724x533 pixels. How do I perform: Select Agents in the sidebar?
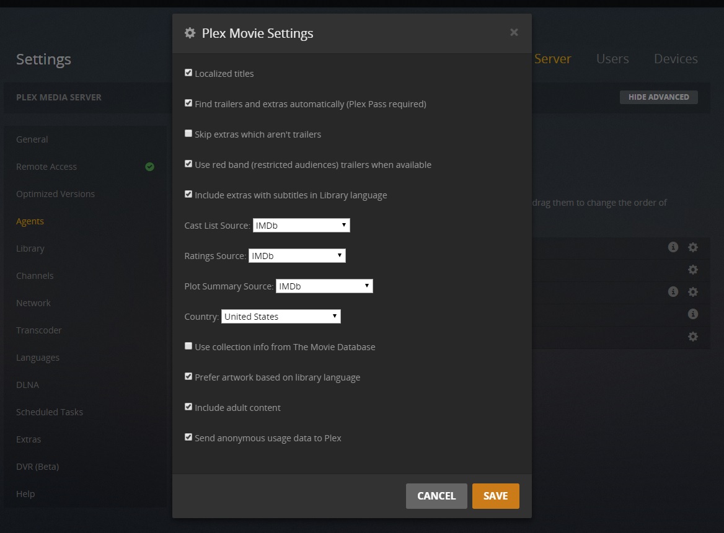[x=30, y=221]
